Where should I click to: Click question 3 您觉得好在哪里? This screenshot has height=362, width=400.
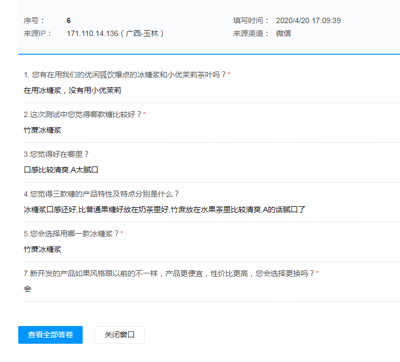(x=56, y=154)
